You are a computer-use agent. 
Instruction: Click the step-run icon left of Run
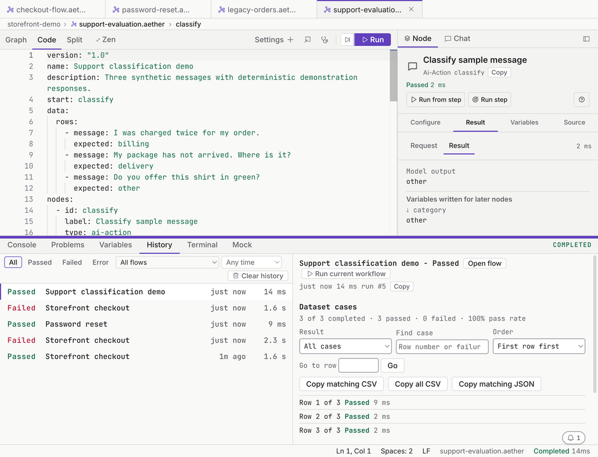click(x=347, y=39)
